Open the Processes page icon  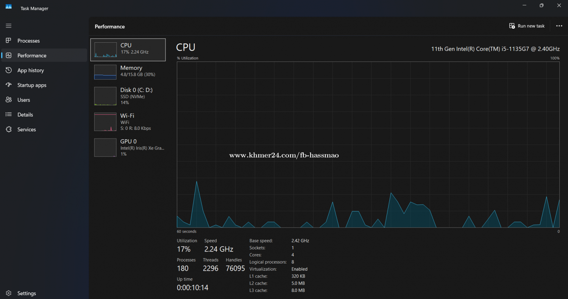coord(9,41)
